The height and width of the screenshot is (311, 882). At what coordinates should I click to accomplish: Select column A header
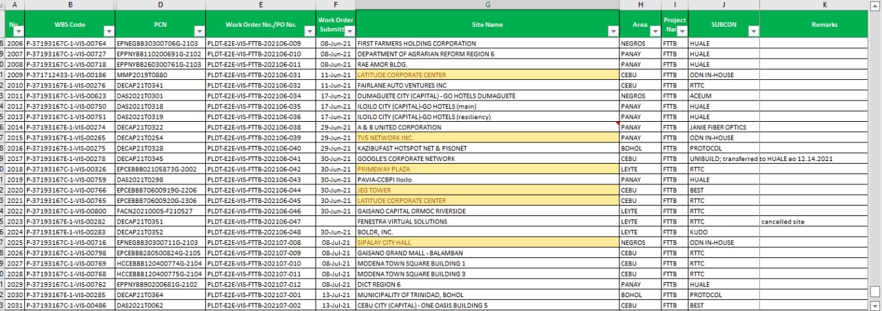(14, 5)
